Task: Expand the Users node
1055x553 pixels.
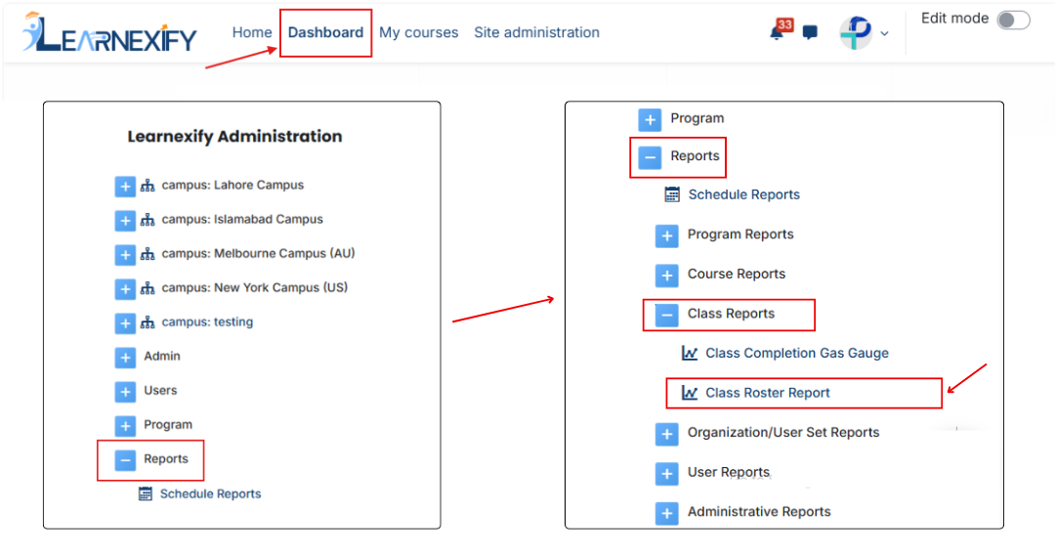Action: (x=125, y=392)
